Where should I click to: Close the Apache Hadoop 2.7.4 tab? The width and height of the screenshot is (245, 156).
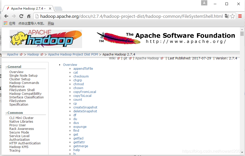pos(50,9)
